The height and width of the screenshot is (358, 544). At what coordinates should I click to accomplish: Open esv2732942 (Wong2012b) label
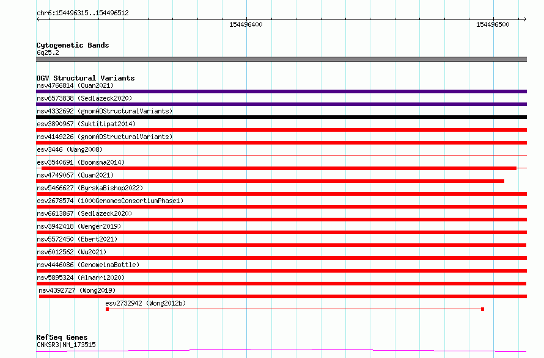tap(145, 303)
